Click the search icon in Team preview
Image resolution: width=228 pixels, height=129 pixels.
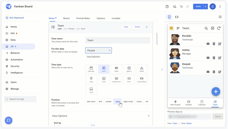pos(206,28)
